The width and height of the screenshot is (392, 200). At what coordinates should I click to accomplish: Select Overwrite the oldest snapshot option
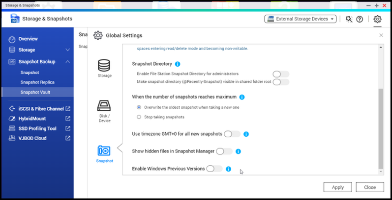[x=139, y=107]
